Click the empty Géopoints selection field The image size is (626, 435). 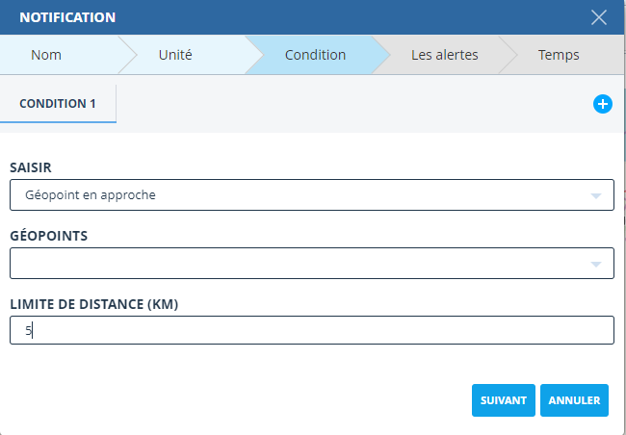289,264
